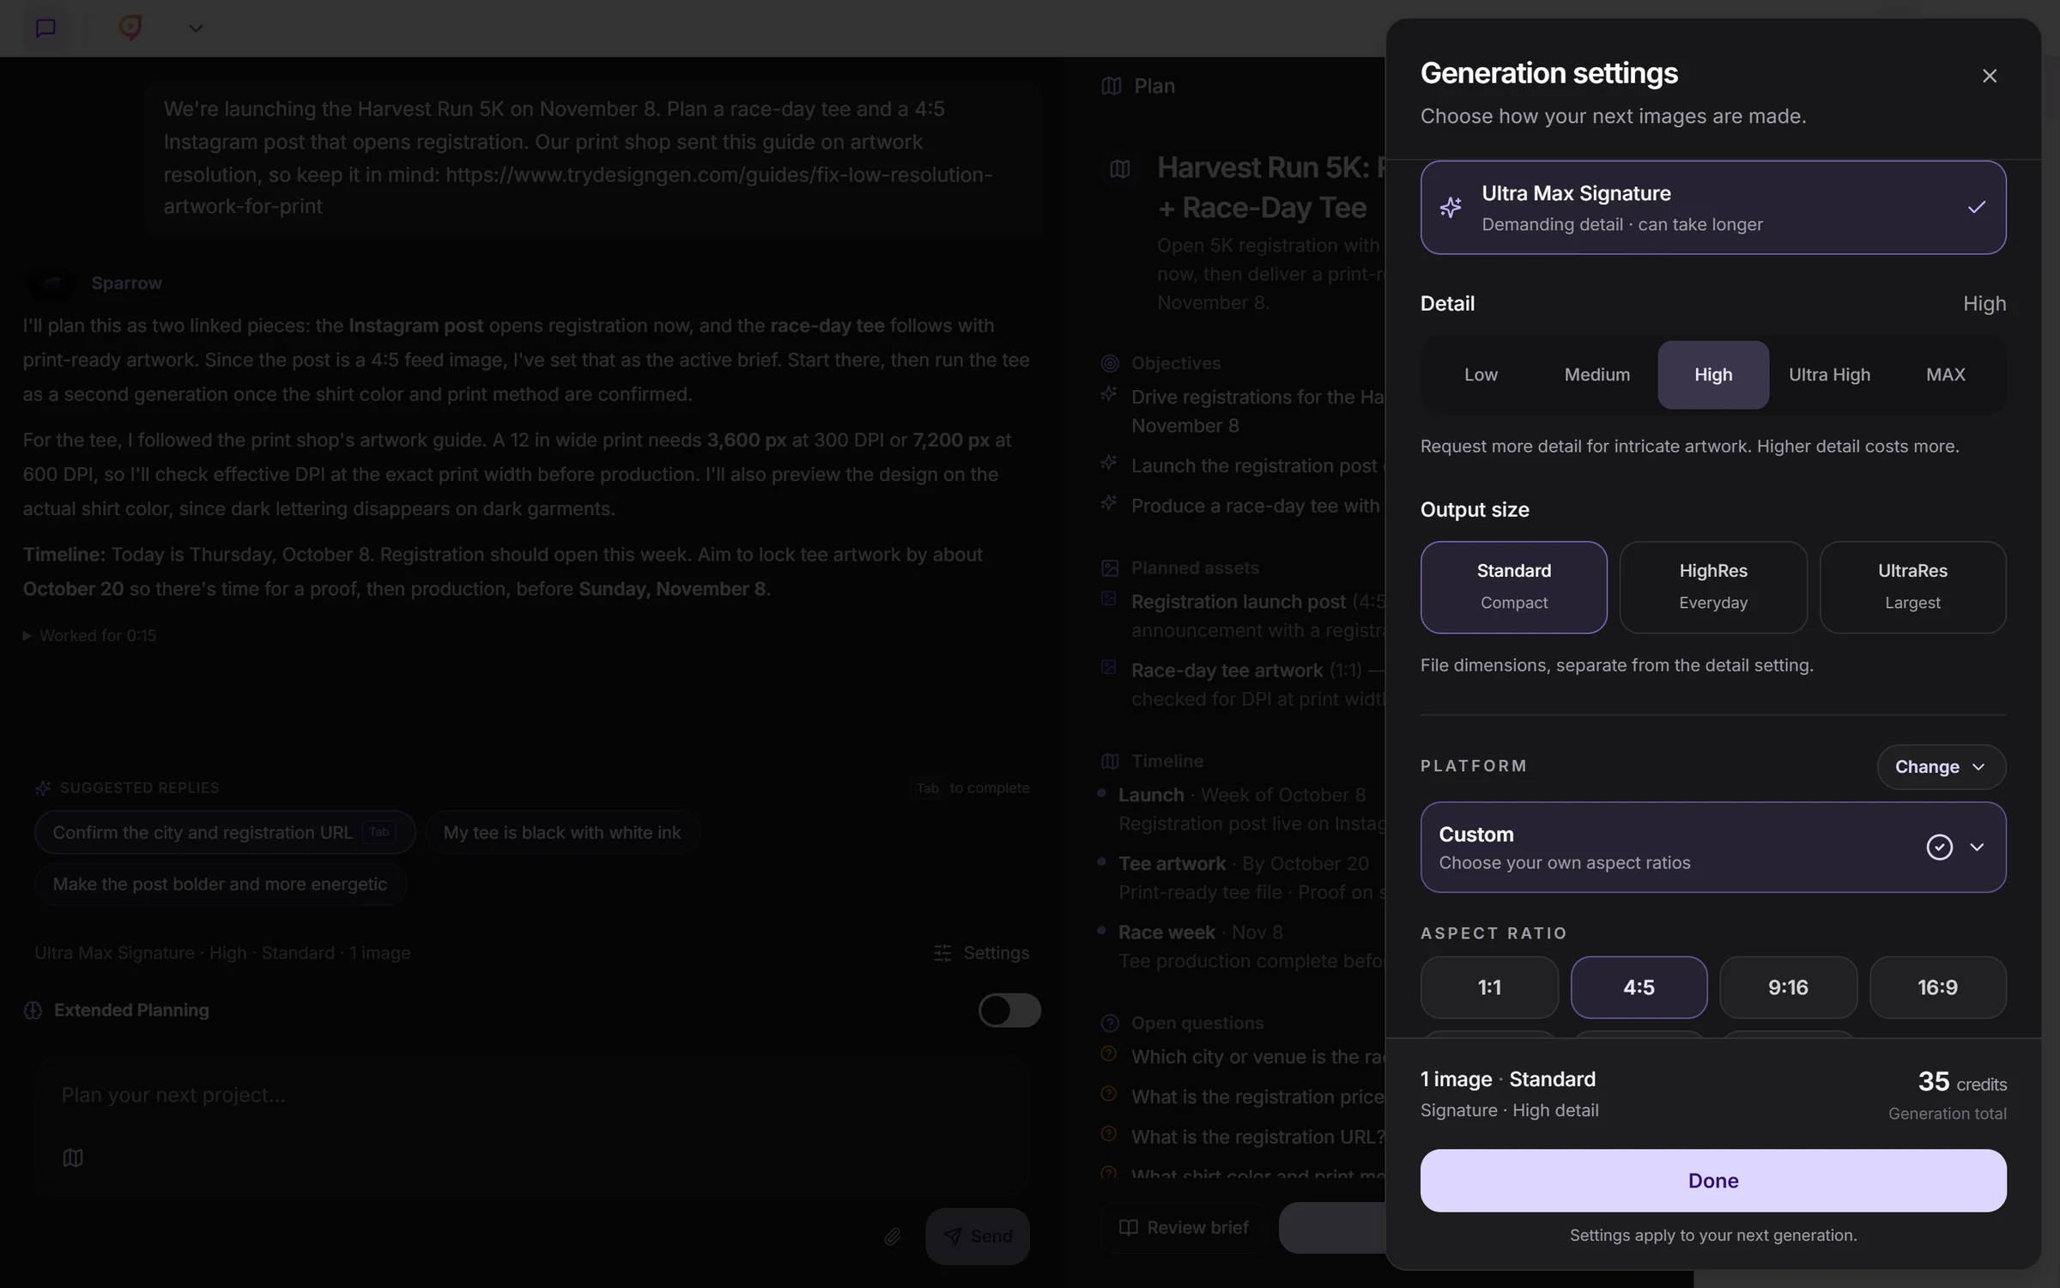Click the Objectives target icon
The height and width of the screenshot is (1288, 2060).
1110,363
